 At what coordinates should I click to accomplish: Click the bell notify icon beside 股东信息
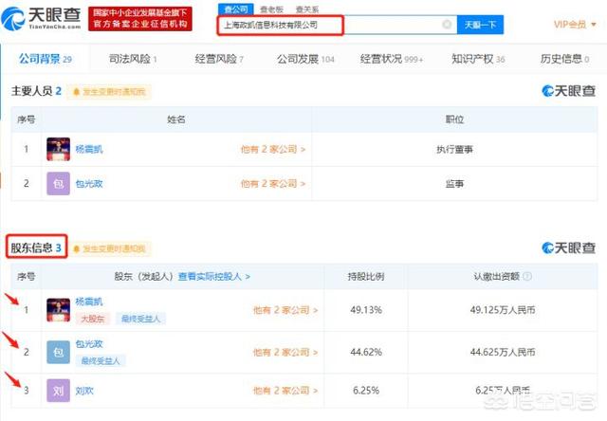(76, 248)
